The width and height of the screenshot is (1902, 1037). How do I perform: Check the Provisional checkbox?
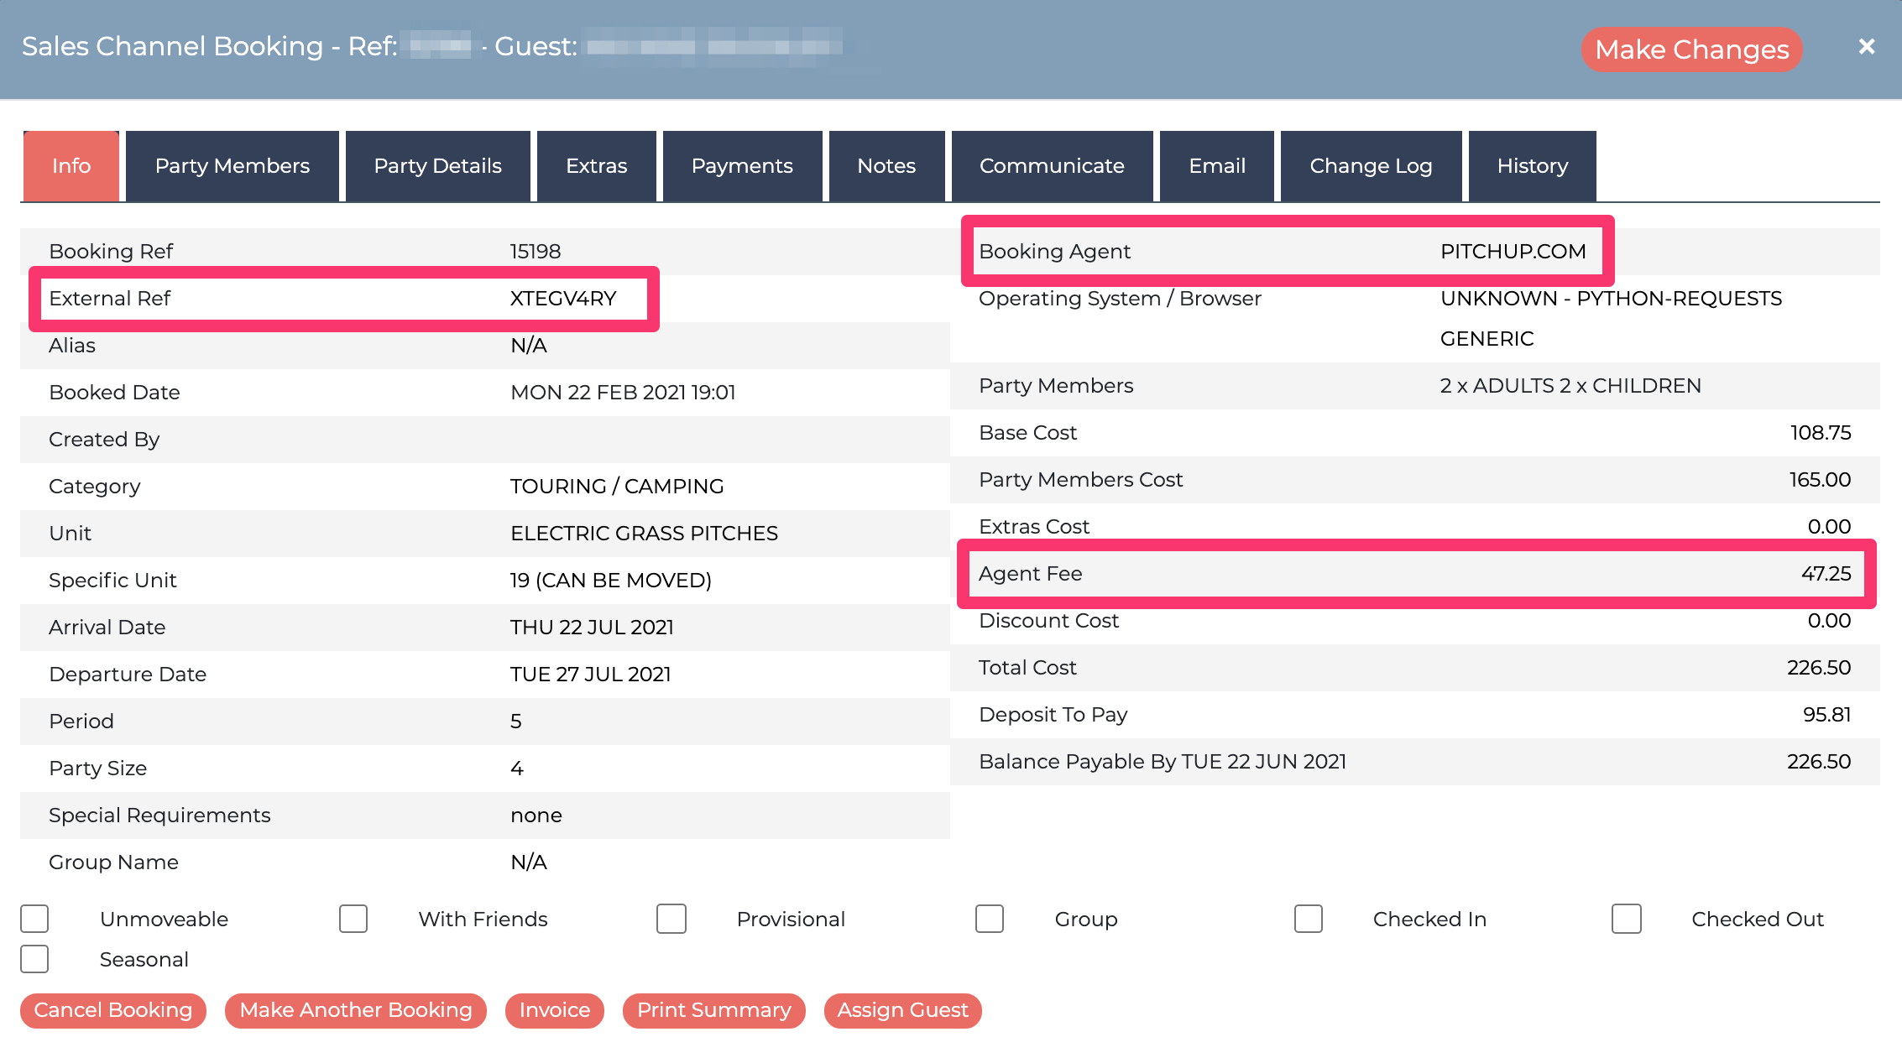(x=671, y=919)
